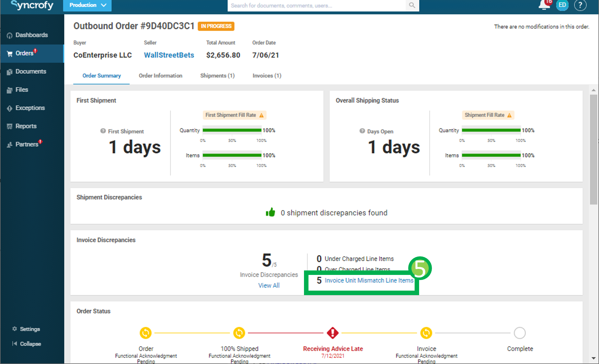Screen dimensions: 599x364
Task: Open the Invoices (1) tab
Action: pos(267,76)
